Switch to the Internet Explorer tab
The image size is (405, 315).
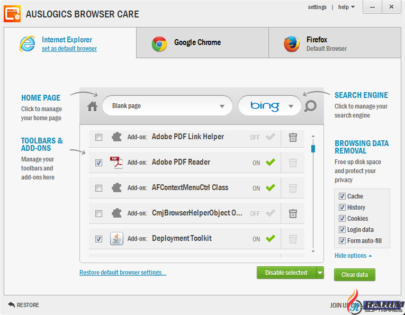pyautogui.click(x=70, y=43)
